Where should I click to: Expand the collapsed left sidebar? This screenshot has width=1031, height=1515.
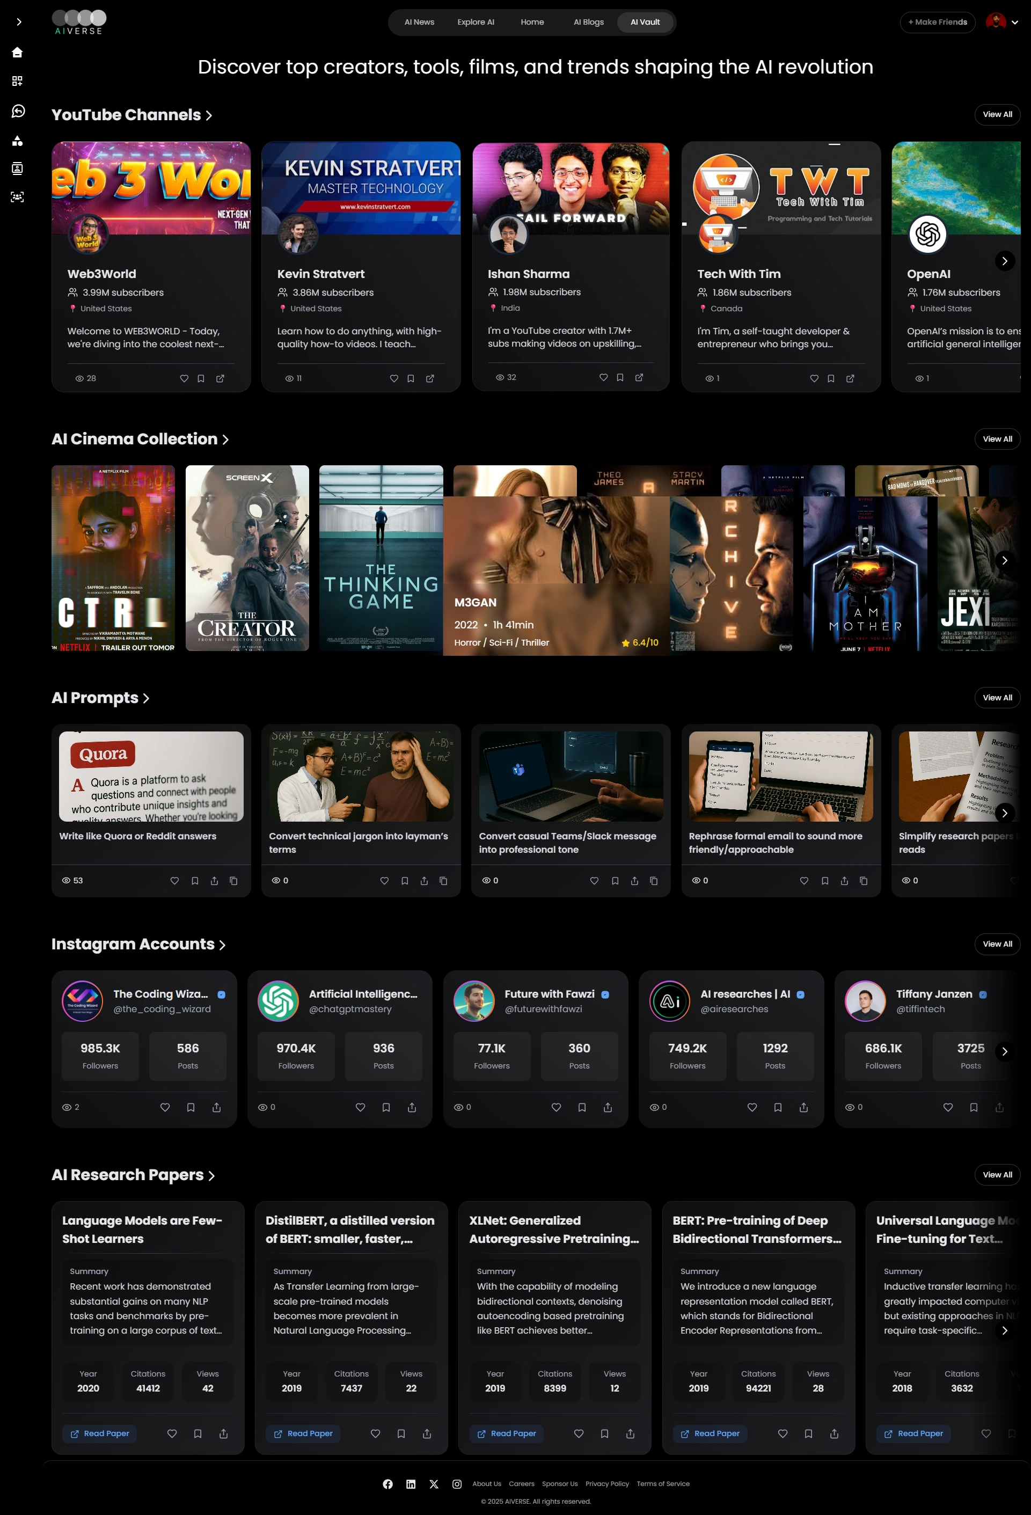[18, 21]
